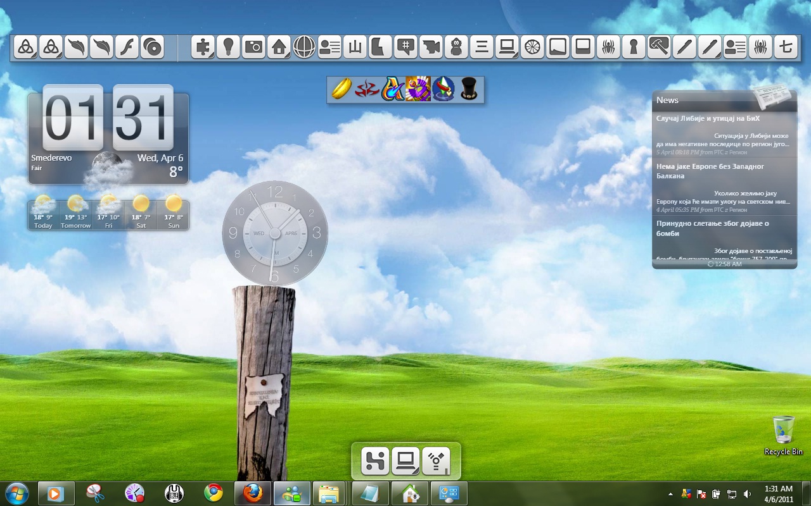Click the analog clock gadget face
Image resolution: width=811 pixels, height=506 pixels.
(275, 232)
